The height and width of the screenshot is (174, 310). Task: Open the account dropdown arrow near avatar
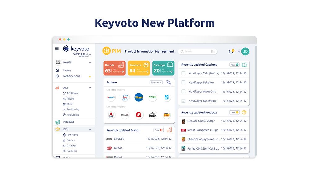(239, 52)
